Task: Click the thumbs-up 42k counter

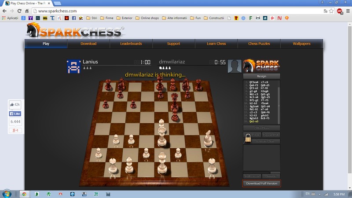Action: pos(15,104)
